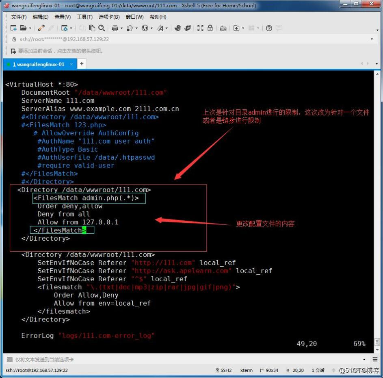Click the second swirl Xagent icon

[x=188, y=28]
